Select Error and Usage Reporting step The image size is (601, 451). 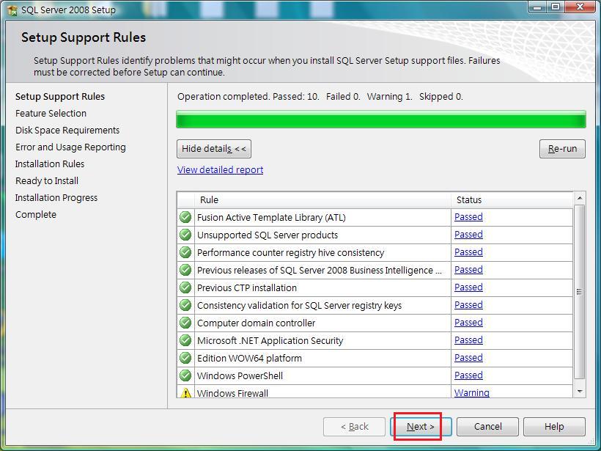click(x=70, y=147)
